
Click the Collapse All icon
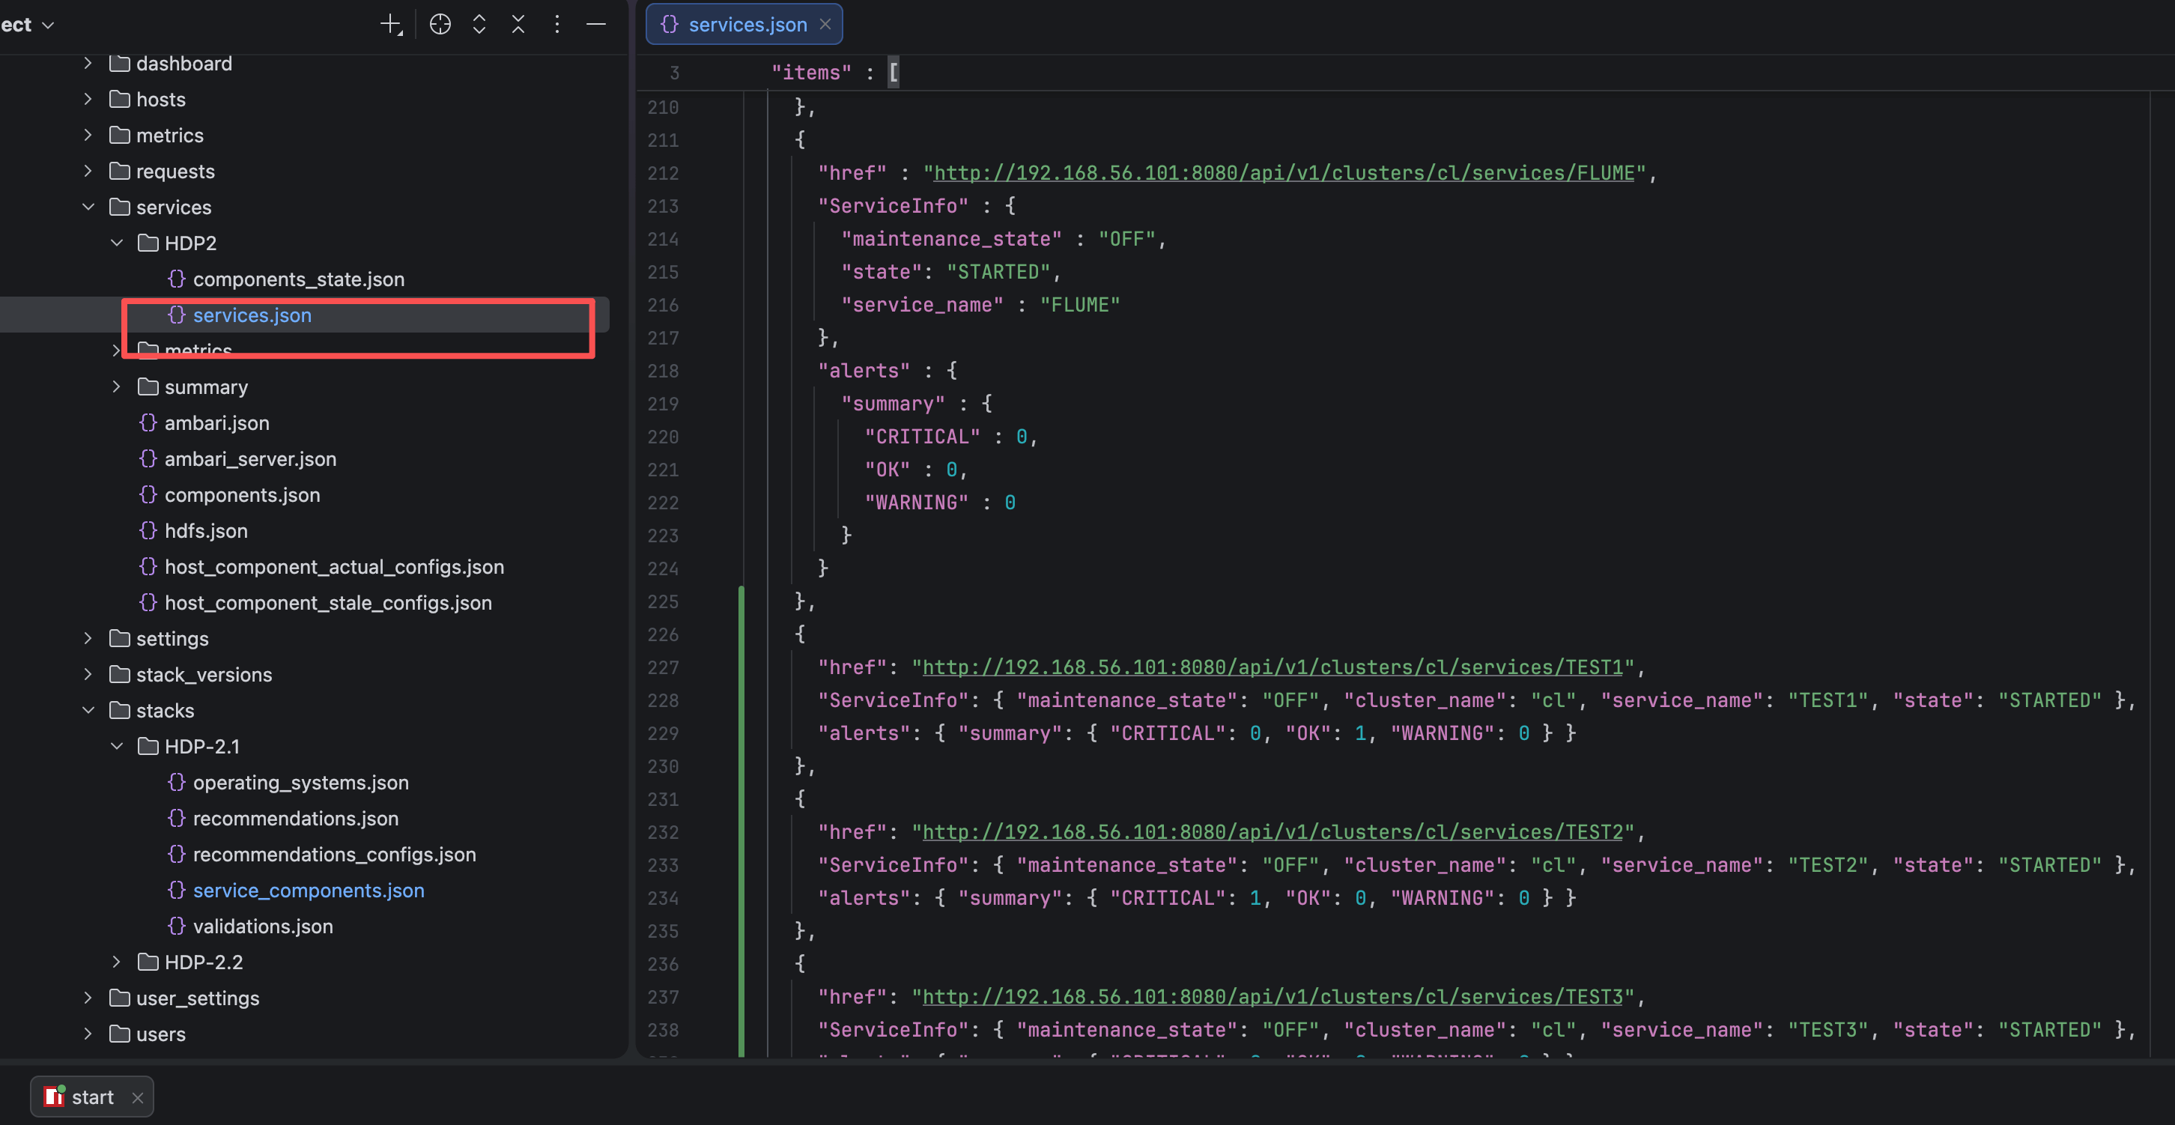tap(518, 25)
